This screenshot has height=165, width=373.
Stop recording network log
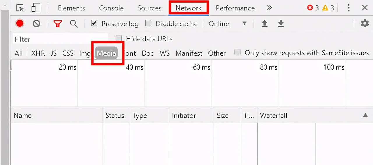click(x=20, y=24)
